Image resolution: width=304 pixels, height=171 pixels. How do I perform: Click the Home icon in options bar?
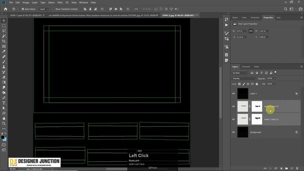pos(6,9)
